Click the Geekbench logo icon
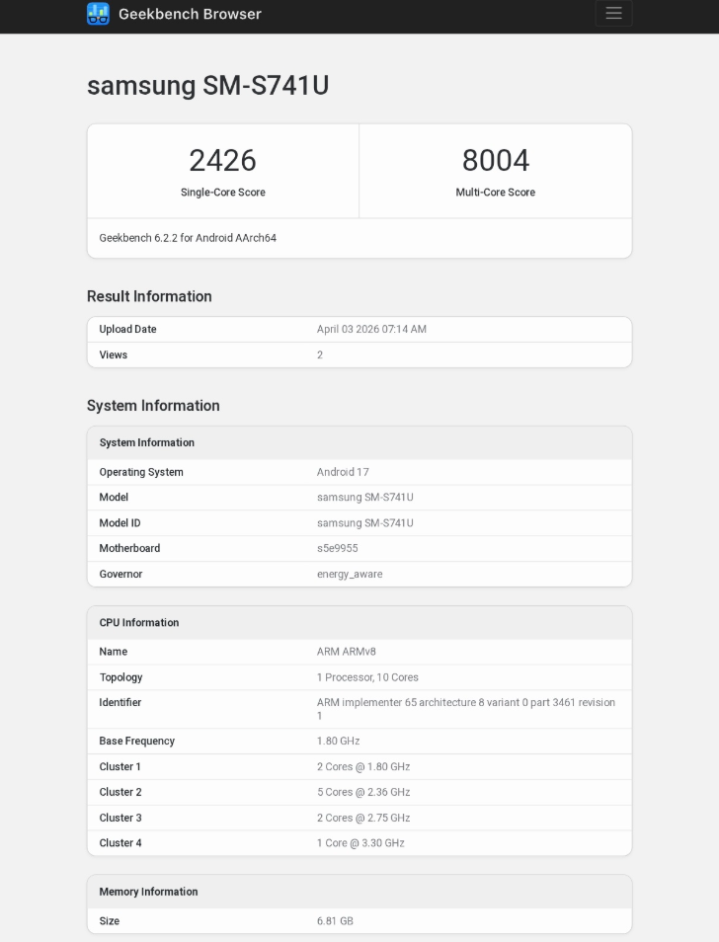 pos(98,14)
